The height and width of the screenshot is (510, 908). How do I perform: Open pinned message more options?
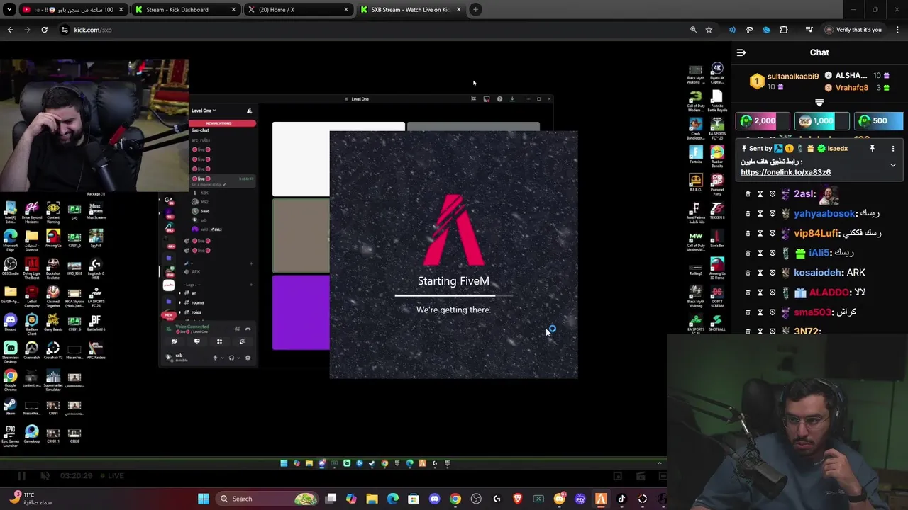pyautogui.click(x=893, y=149)
